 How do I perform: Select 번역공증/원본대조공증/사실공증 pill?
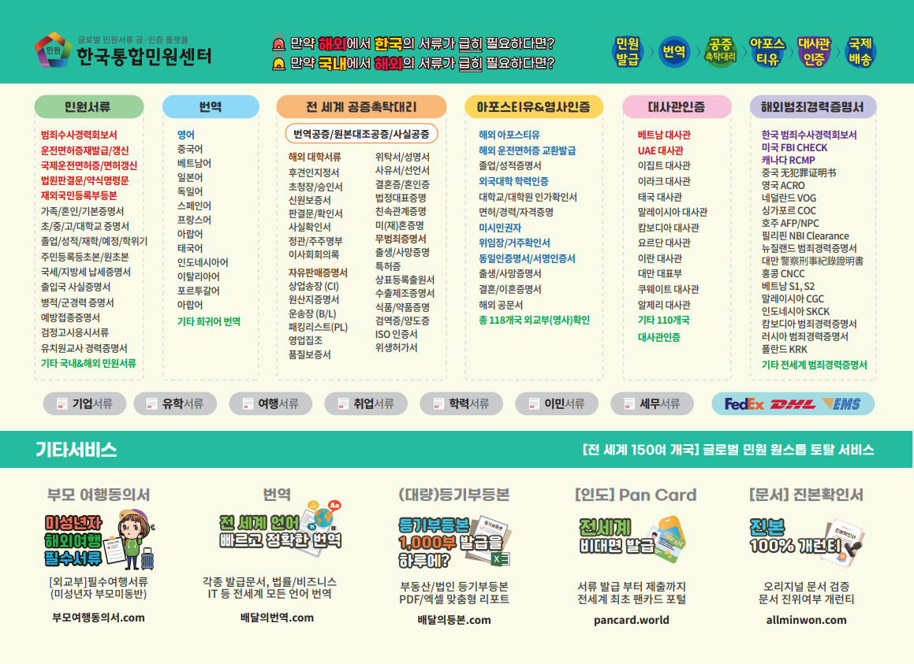pos(361,134)
